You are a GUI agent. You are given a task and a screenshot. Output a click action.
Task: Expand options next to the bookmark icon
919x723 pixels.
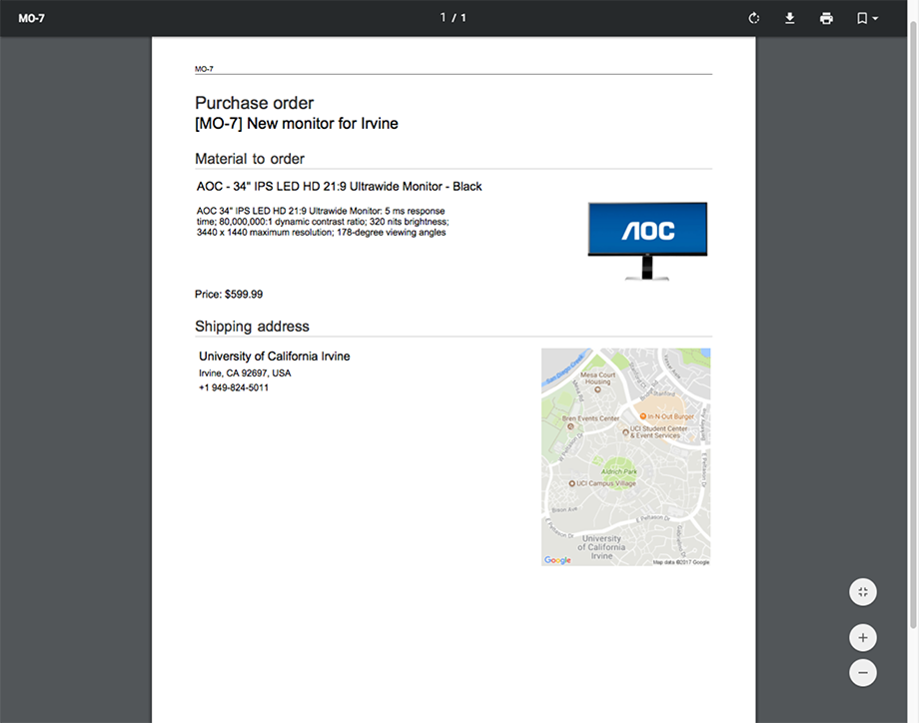click(875, 17)
